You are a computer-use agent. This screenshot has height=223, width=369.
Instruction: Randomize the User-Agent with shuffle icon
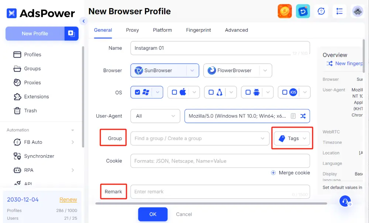(x=303, y=116)
